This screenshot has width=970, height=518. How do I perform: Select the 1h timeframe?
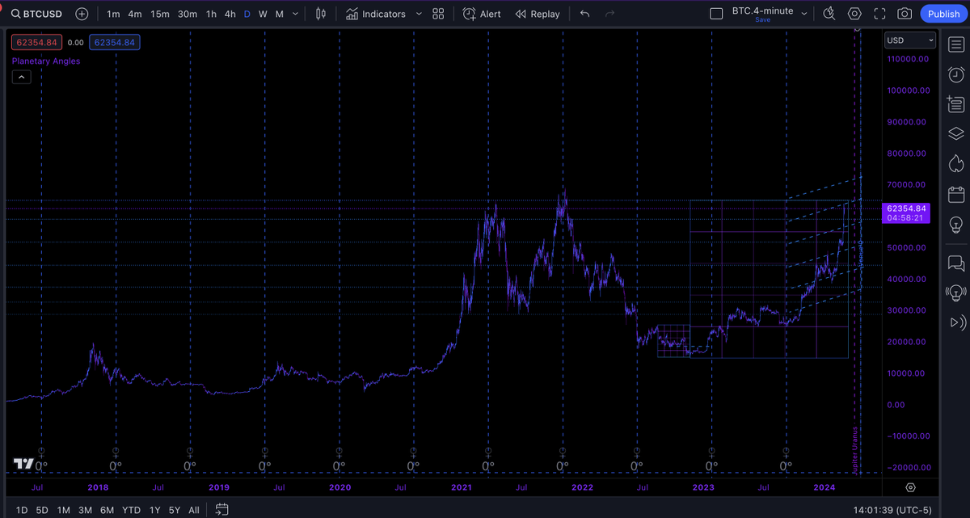(211, 14)
